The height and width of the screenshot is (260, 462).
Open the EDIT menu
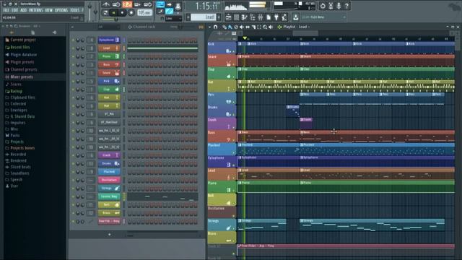click(x=14, y=10)
